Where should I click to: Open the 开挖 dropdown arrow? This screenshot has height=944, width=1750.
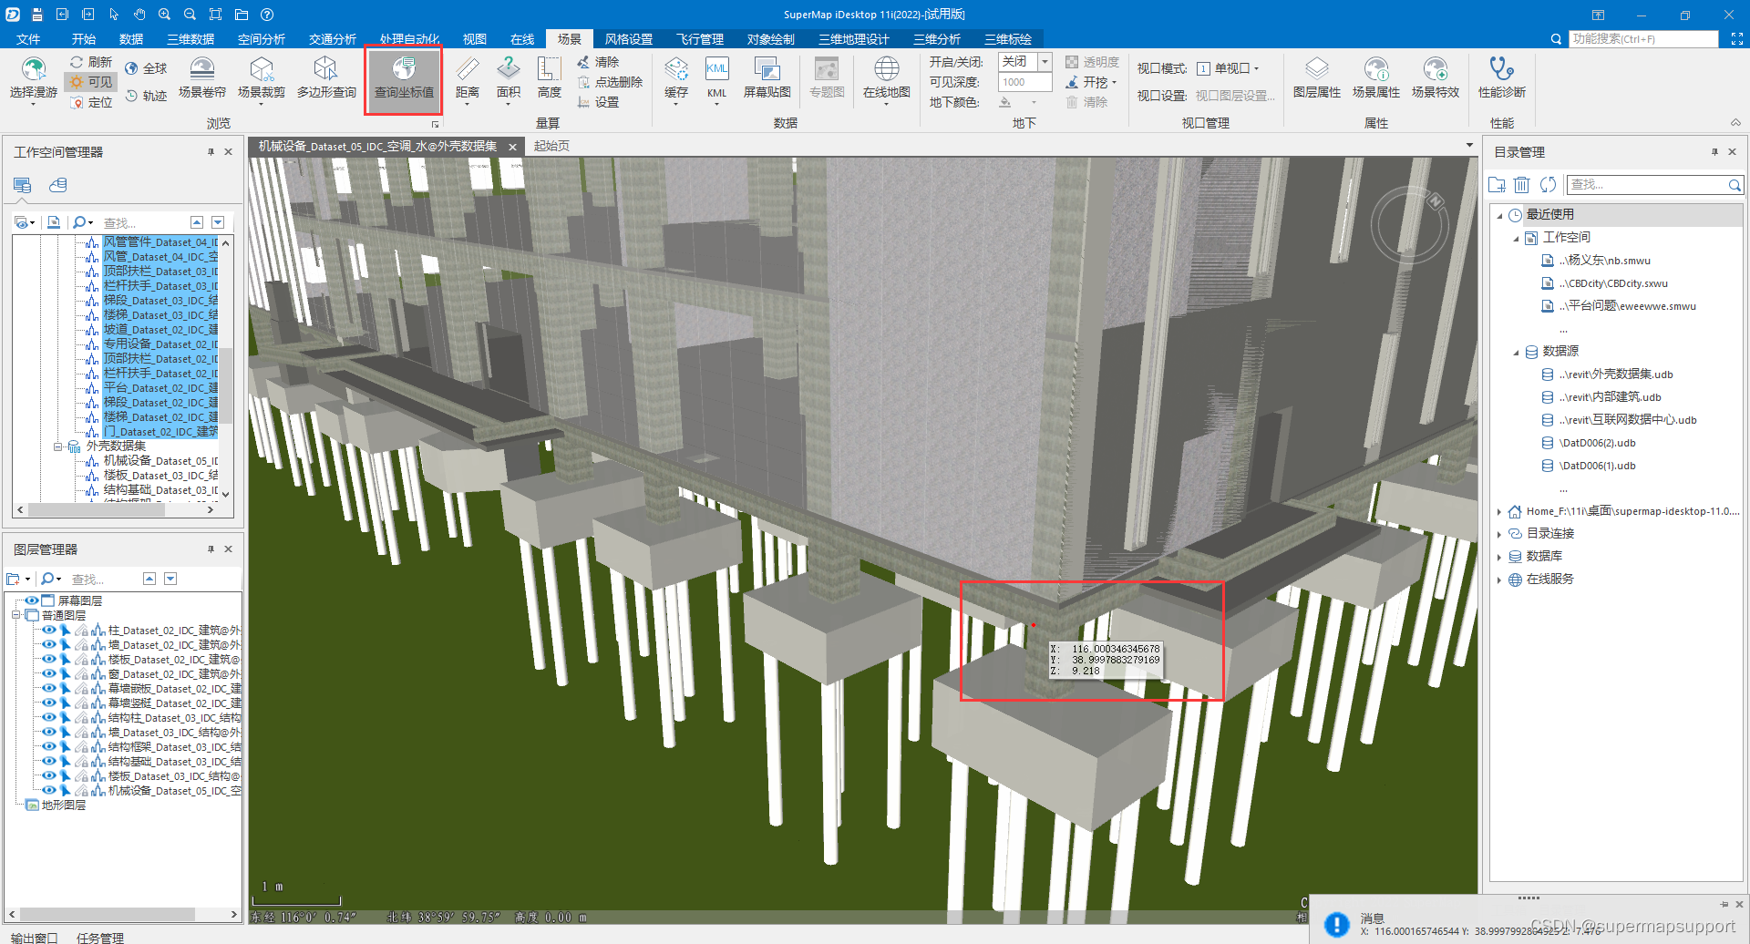[x=1114, y=82]
